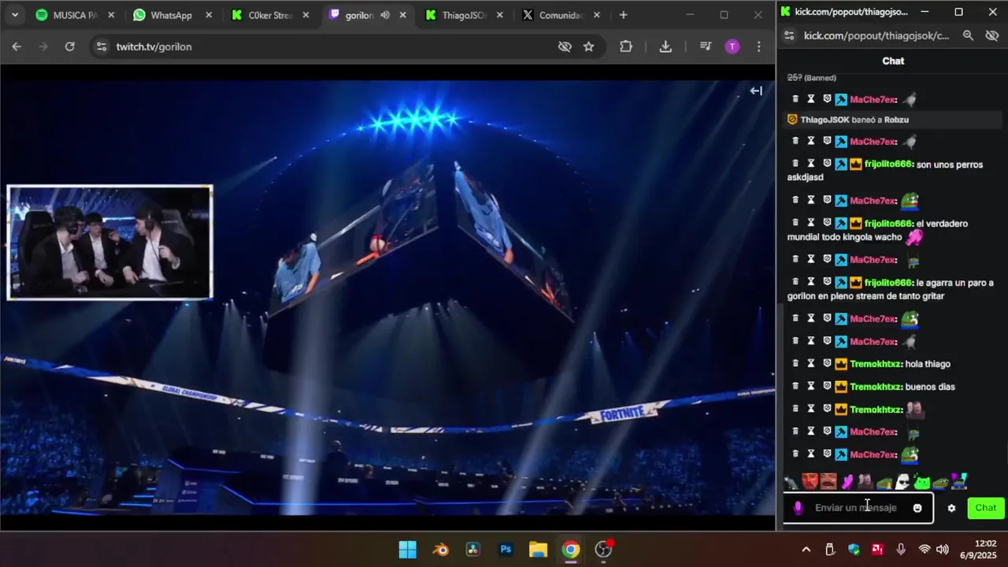Click zoom magnifier in Kick popout address bar

[968, 35]
